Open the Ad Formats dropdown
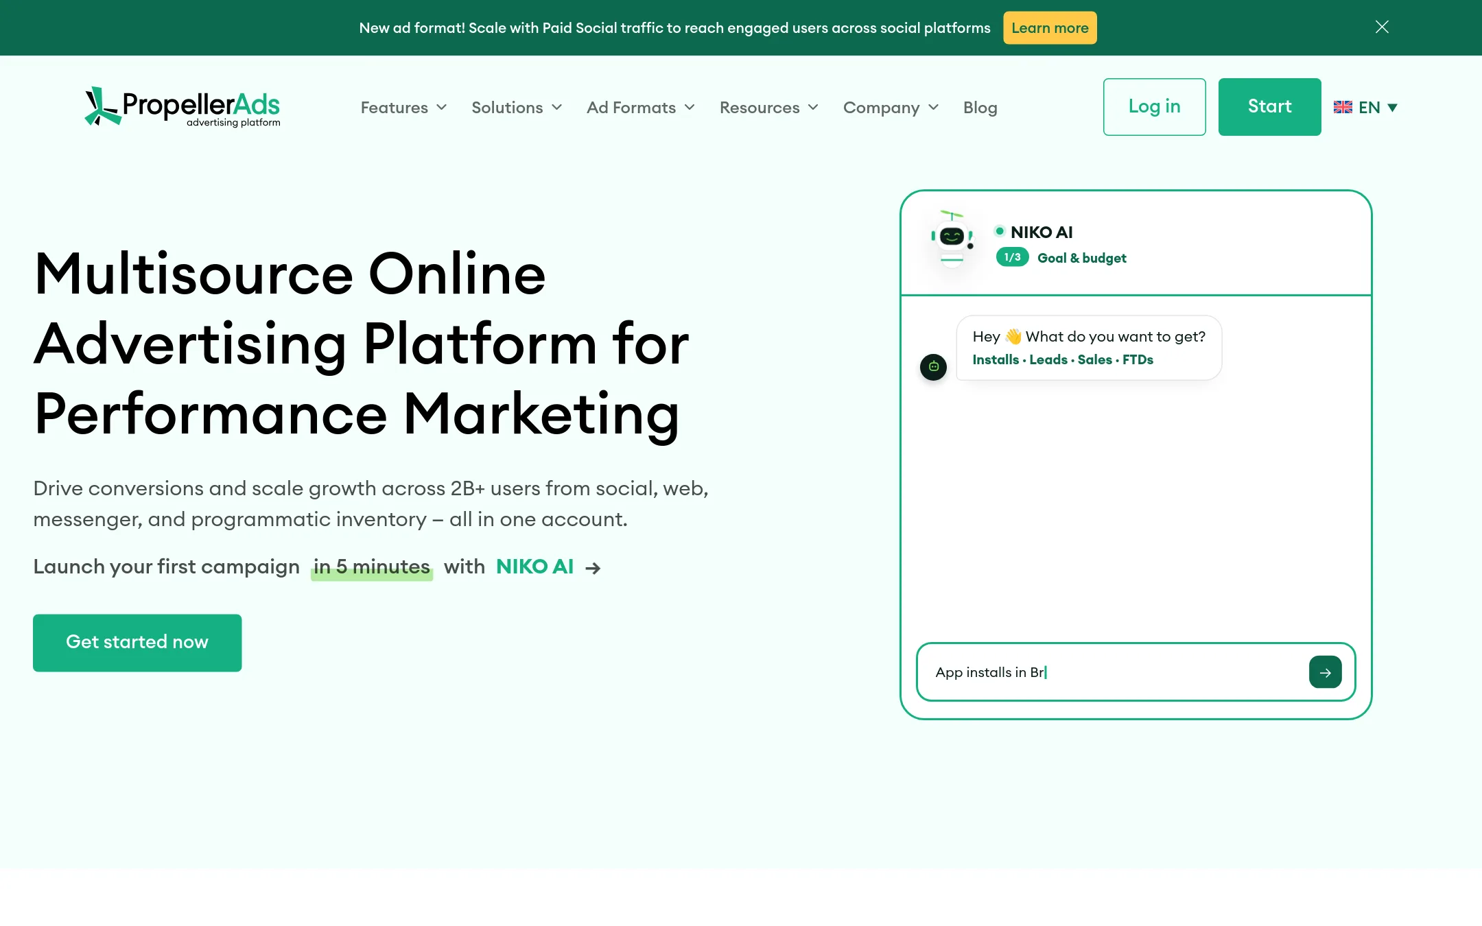The height and width of the screenshot is (926, 1482). click(x=641, y=108)
